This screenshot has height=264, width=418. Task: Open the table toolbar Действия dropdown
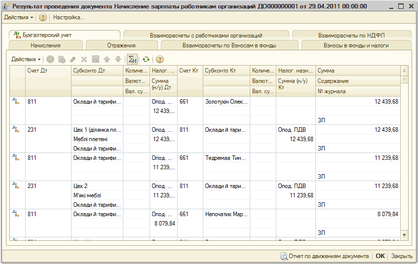(x=26, y=59)
